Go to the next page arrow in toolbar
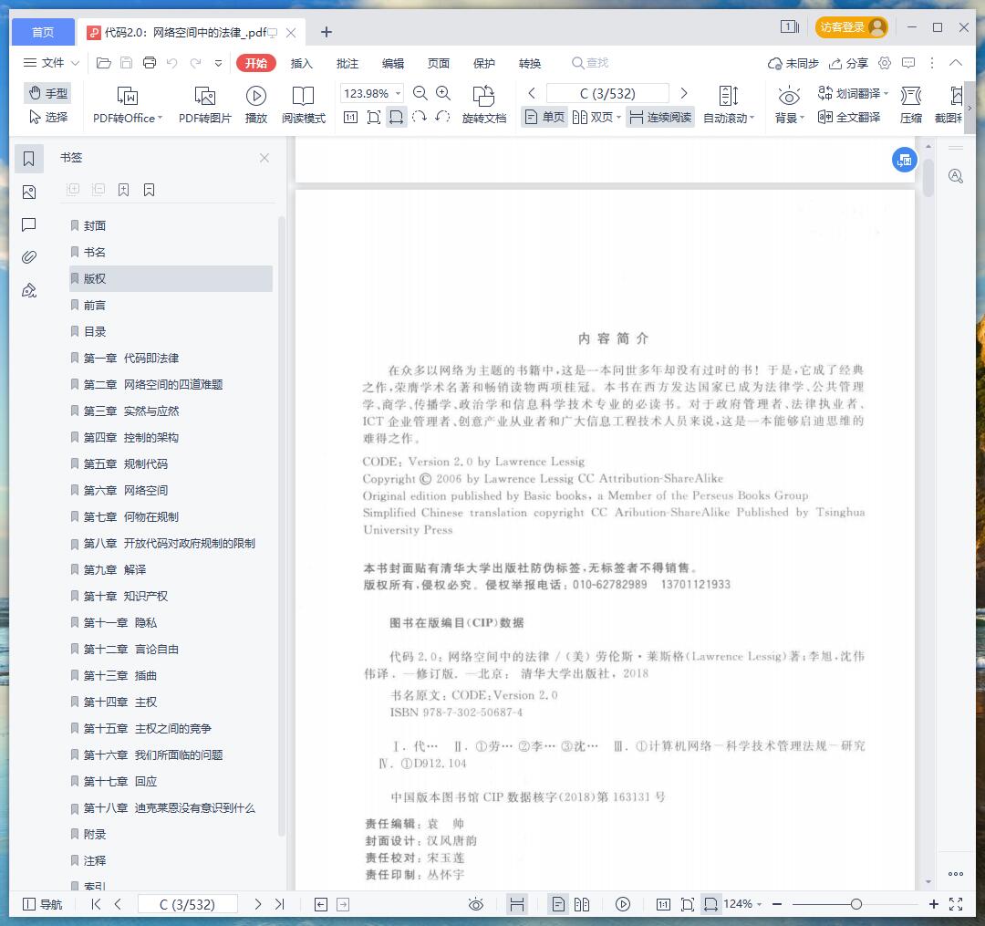 click(684, 94)
